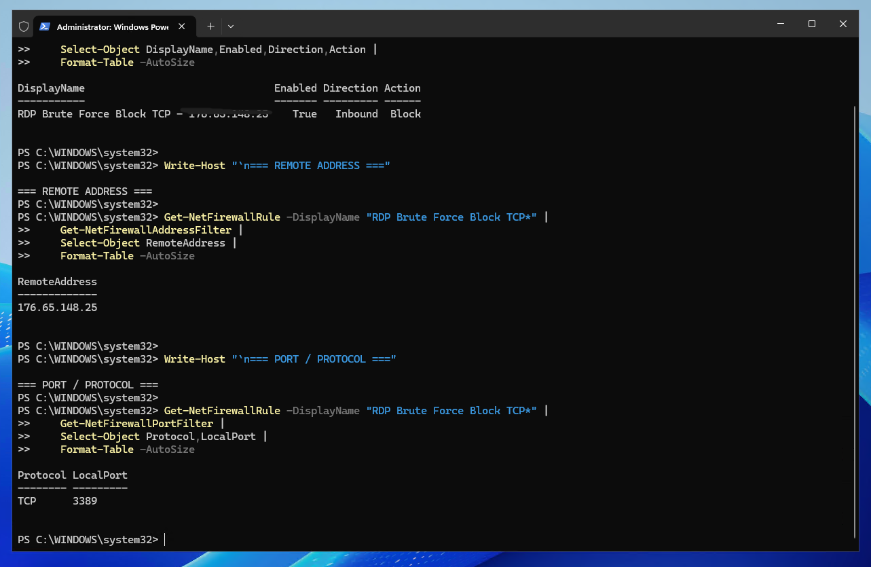Click the Block value under Action

(x=406, y=114)
